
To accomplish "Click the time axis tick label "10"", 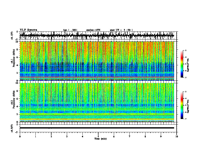I will (177, 136).
